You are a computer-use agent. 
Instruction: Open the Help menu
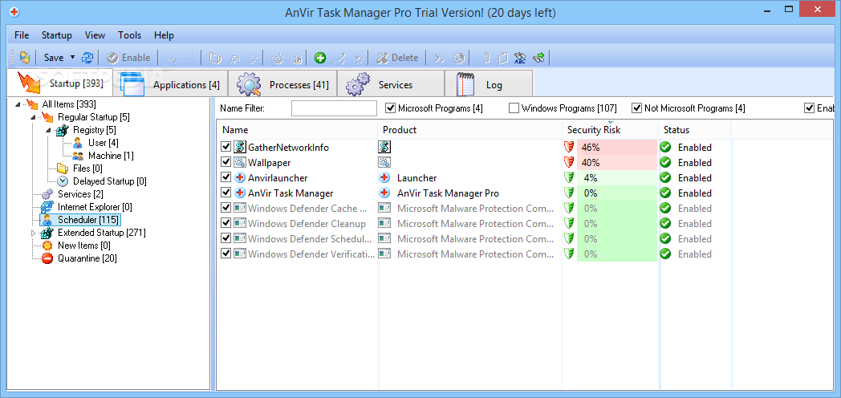pyautogui.click(x=165, y=35)
